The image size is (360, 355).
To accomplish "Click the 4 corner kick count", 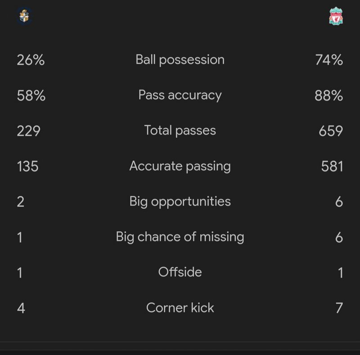I will pyautogui.click(x=21, y=308).
